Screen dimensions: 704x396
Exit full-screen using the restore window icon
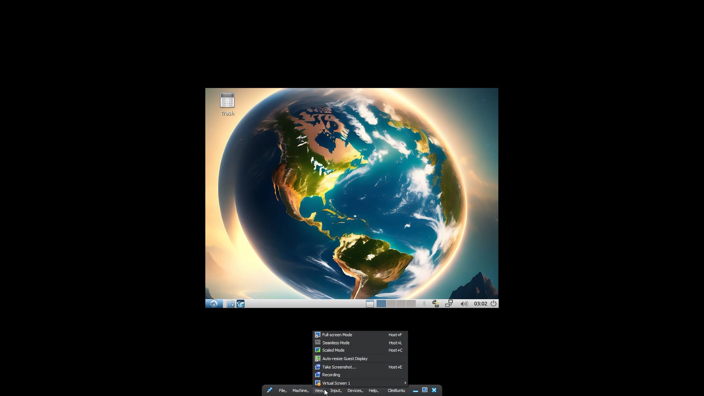point(425,390)
